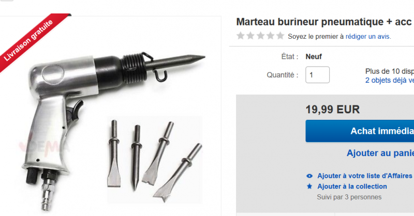Choose Ajouter à la collection link
The height and width of the screenshot is (216, 414).
[x=352, y=187]
